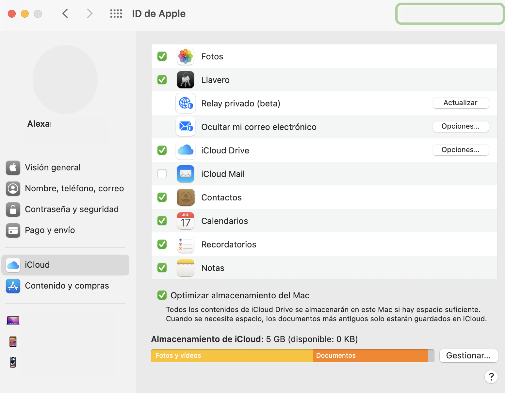Click Documentos storage bar segment
Screen dimensions: 505x393
click(x=370, y=356)
